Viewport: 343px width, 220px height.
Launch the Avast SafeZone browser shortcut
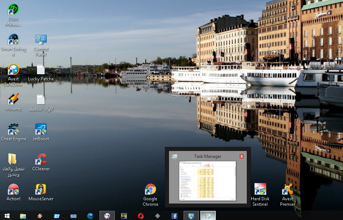[x=14, y=70]
